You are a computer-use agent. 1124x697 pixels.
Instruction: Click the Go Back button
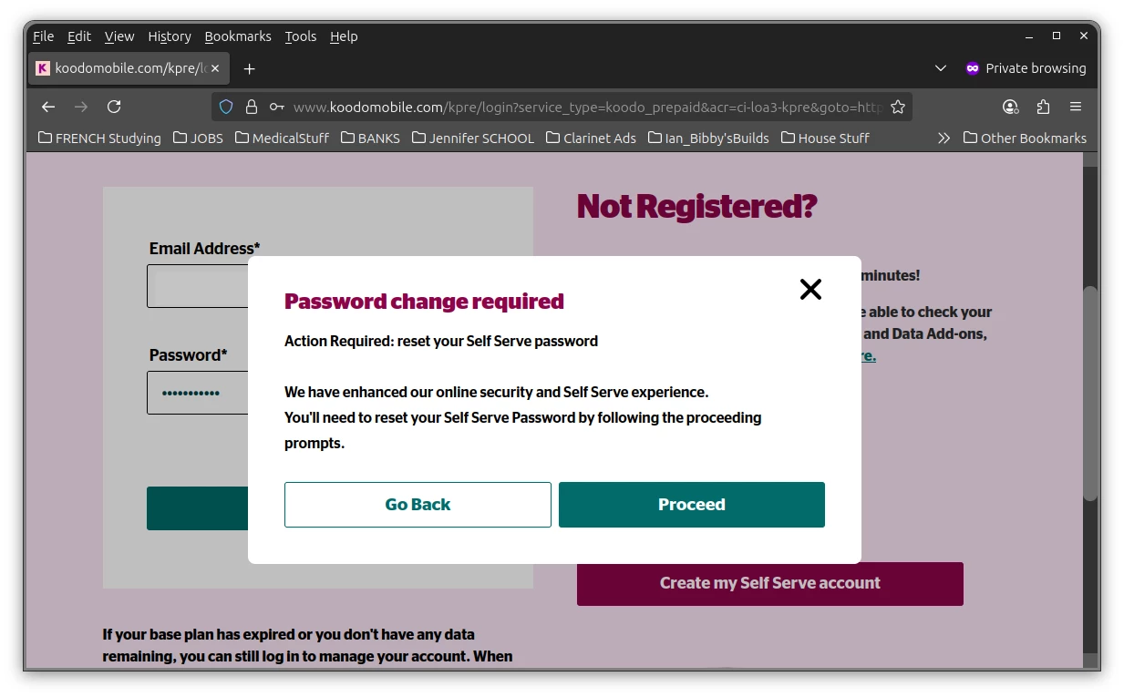pos(418,505)
